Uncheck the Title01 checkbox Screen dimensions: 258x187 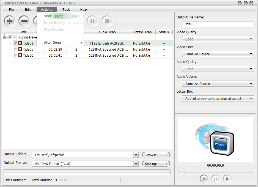point(15,43)
